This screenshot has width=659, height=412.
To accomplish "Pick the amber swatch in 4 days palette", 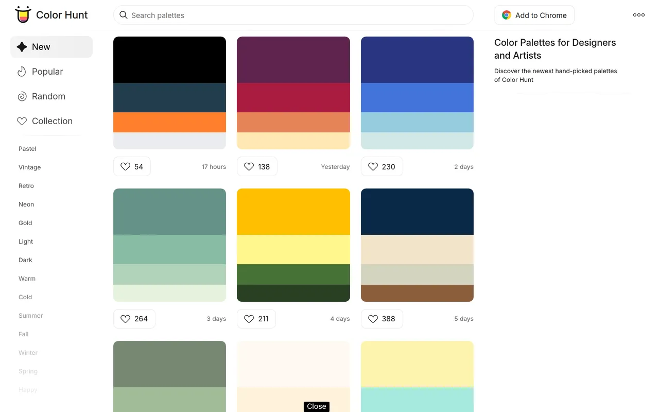I will coord(293,212).
